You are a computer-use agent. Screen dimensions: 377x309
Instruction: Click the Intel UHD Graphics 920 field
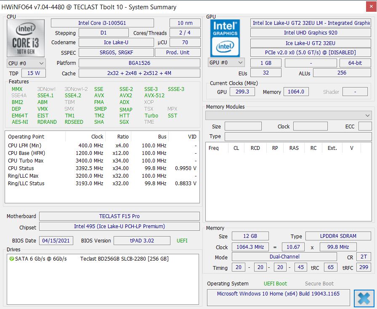pos(311,33)
